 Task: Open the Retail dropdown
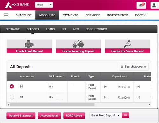pyautogui.click(x=44, y=5)
